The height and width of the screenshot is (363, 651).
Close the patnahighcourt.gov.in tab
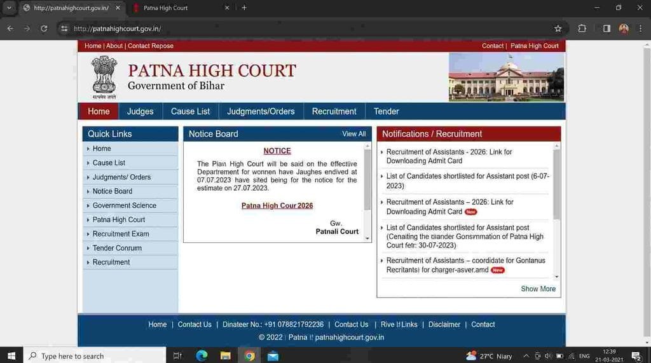coord(118,8)
